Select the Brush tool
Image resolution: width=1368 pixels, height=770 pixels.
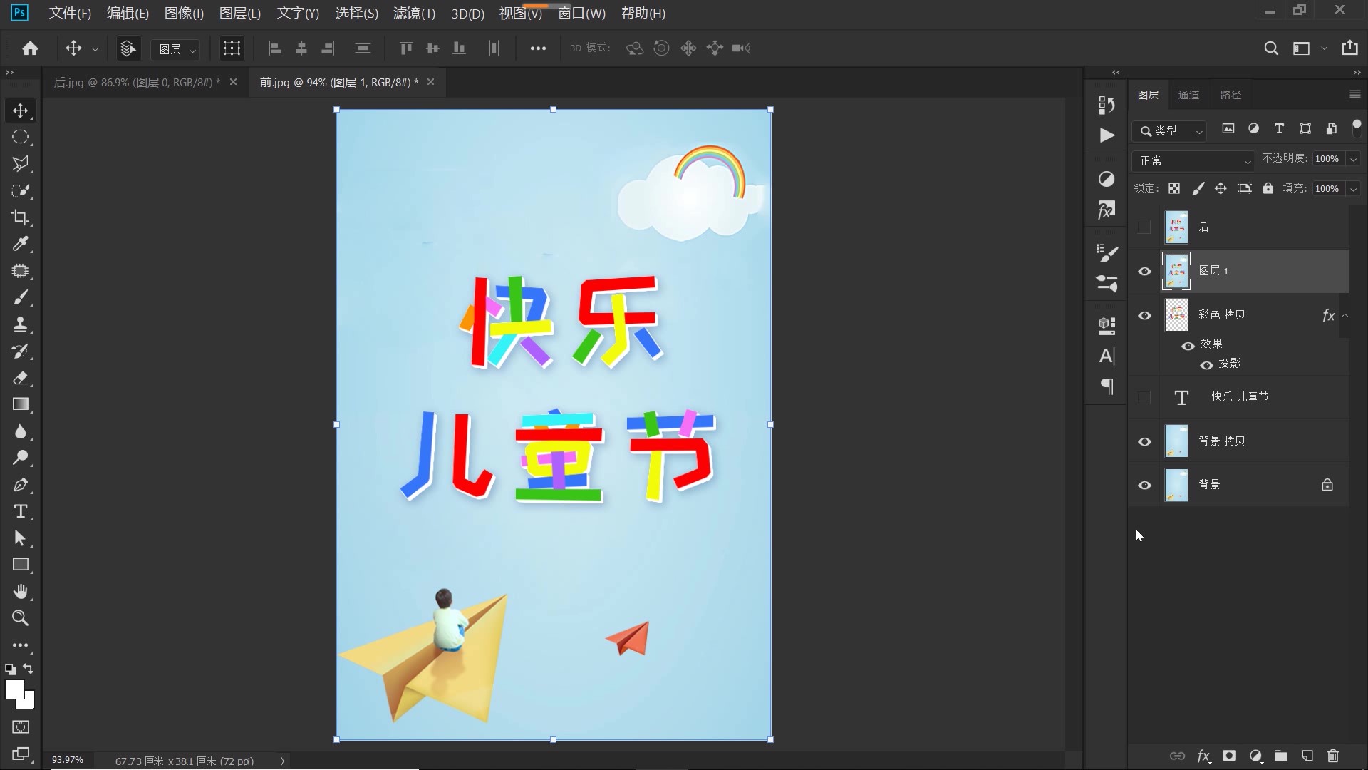[x=20, y=297]
